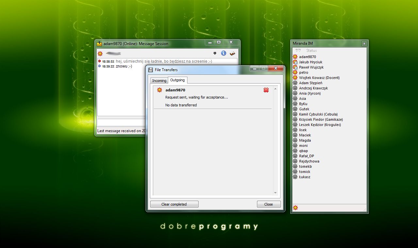Click the offline status icon beside Maciek

tap(295, 135)
